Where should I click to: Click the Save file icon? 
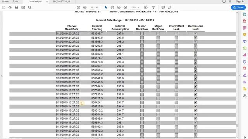click(3, 7)
